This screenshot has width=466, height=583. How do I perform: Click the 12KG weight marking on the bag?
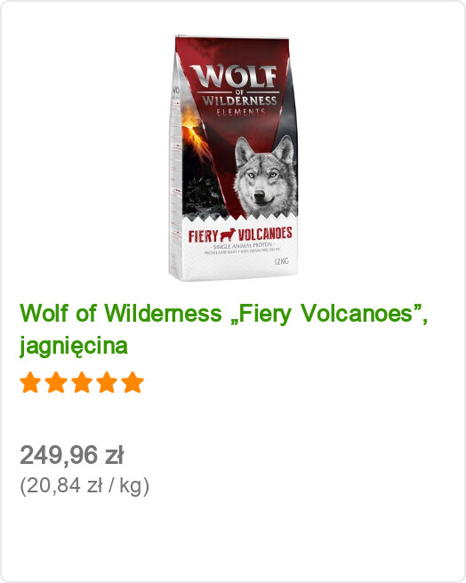coord(281,261)
